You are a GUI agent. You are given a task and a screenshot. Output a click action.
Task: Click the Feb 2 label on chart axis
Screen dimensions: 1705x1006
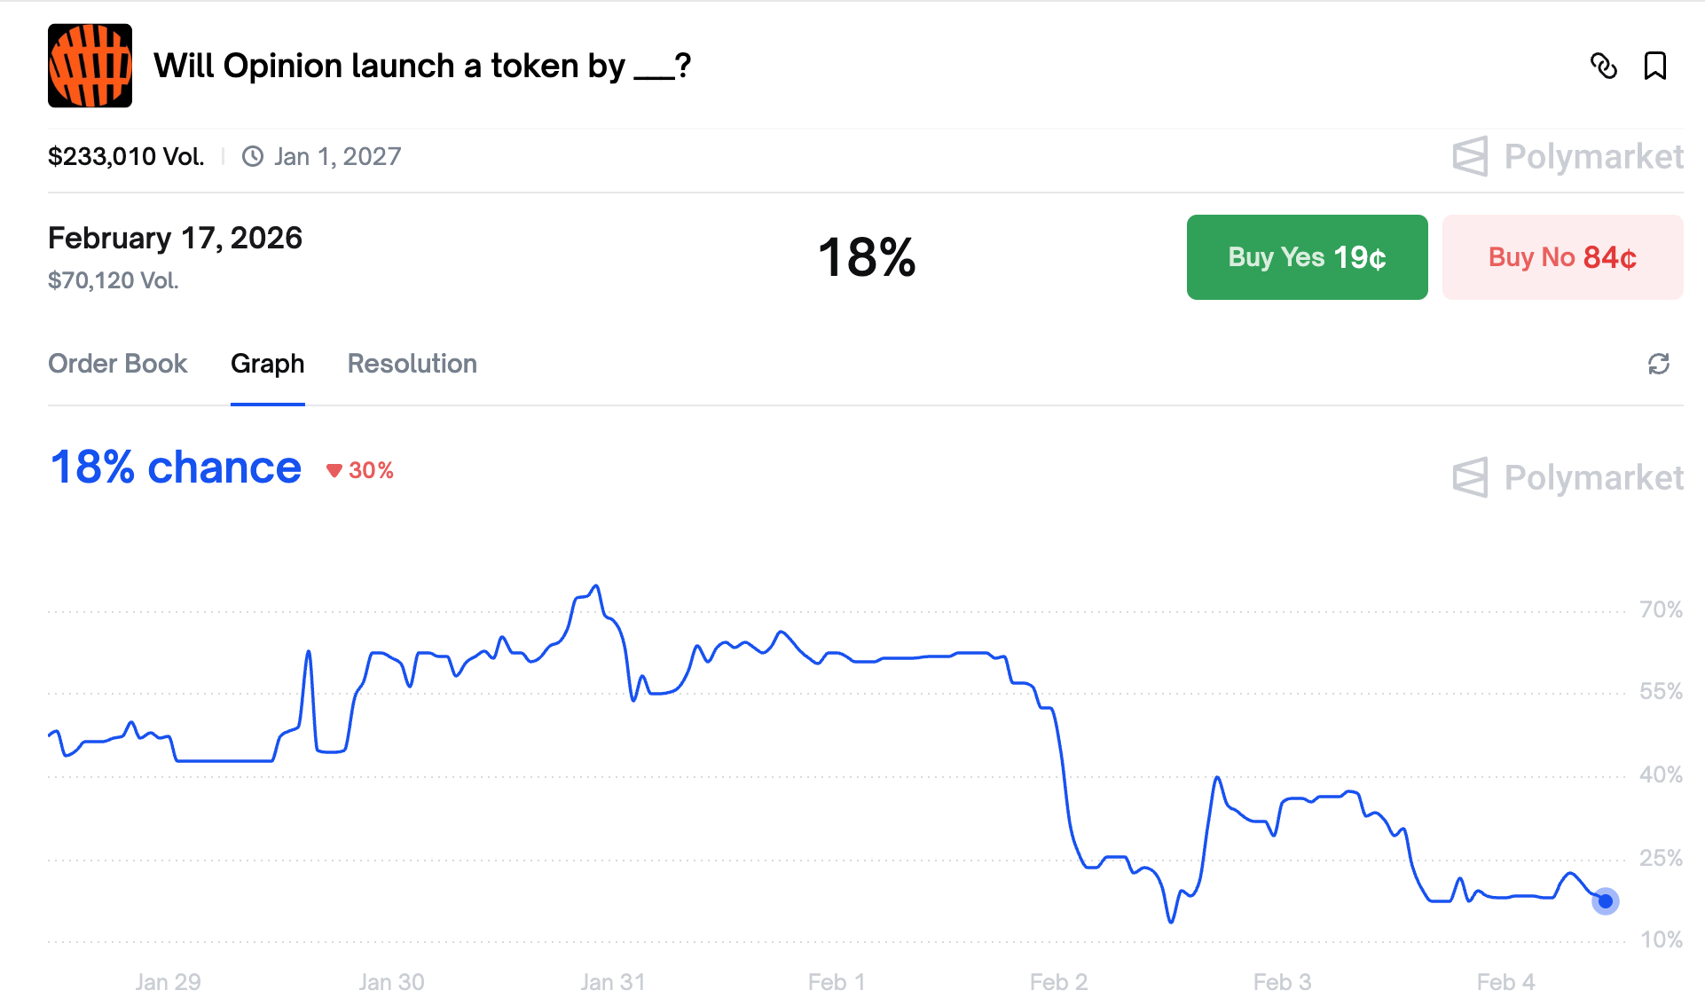(1057, 982)
